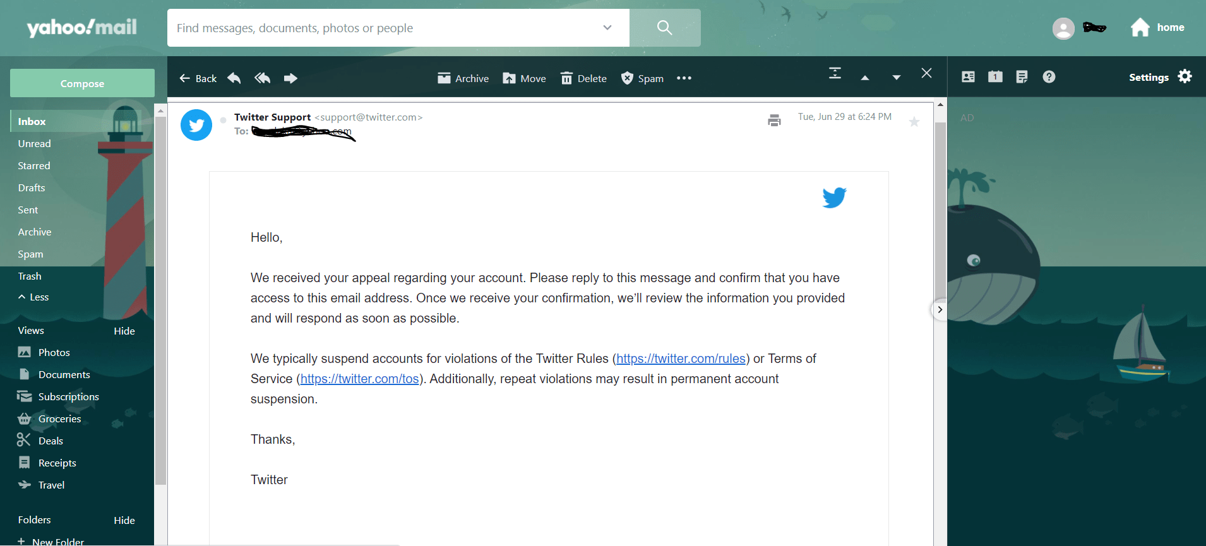Collapse folder list with Less
1206x546 pixels.
click(33, 297)
